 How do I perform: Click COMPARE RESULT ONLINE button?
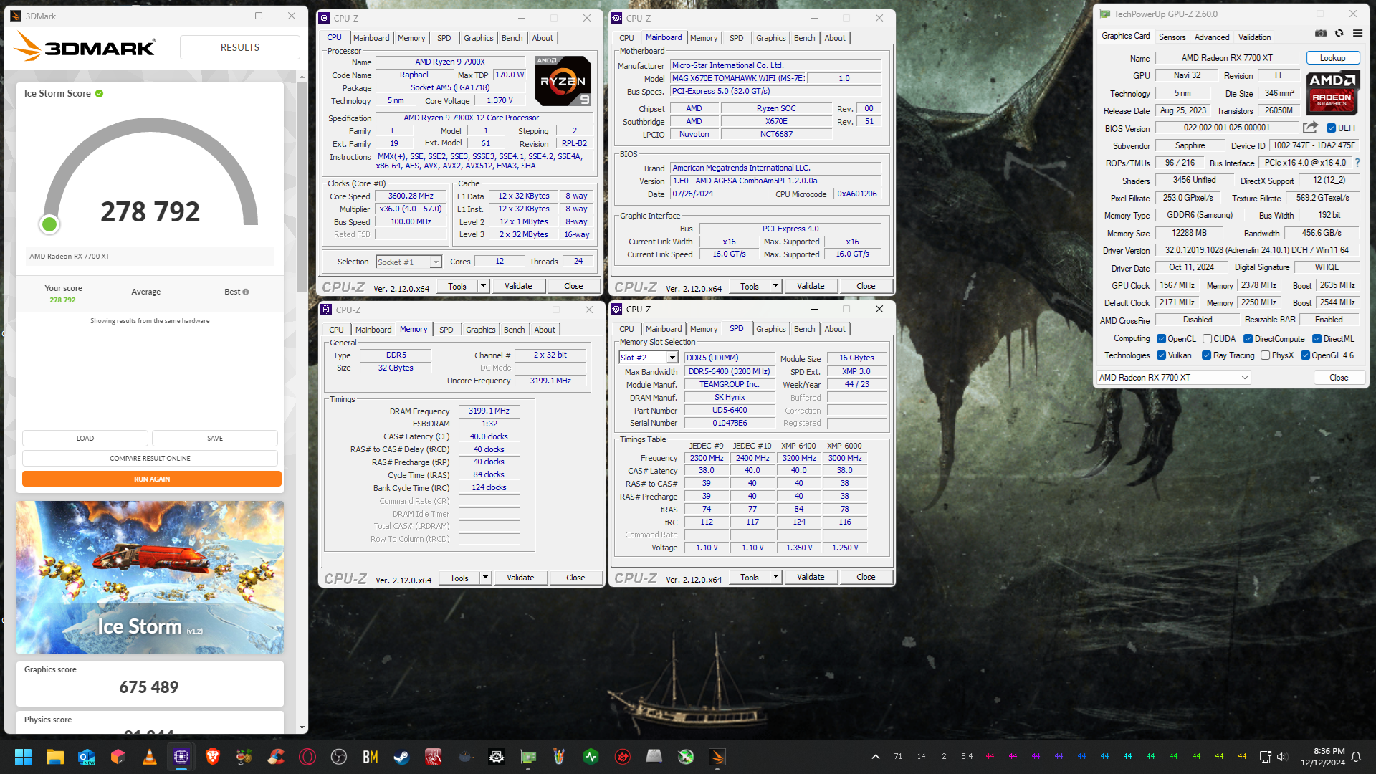click(150, 458)
